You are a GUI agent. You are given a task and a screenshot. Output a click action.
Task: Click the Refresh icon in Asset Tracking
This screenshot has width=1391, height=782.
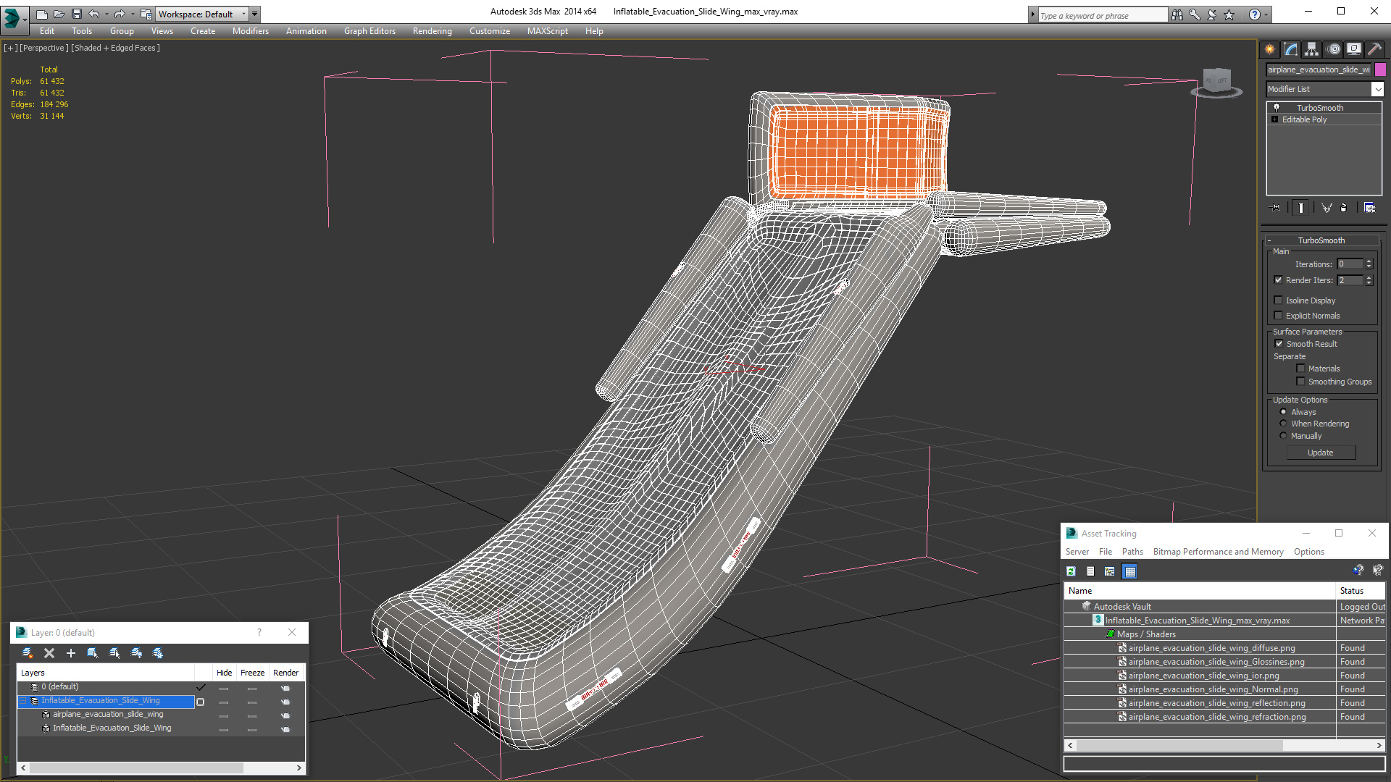[x=1072, y=571]
